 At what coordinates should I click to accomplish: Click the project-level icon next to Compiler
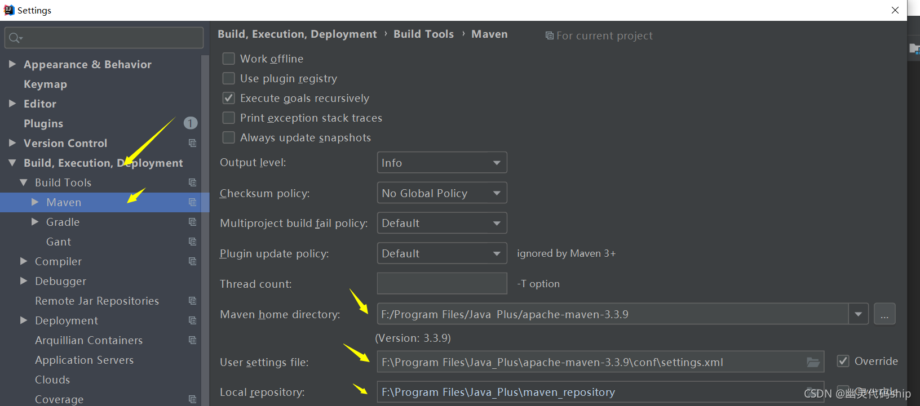coord(193,261)
